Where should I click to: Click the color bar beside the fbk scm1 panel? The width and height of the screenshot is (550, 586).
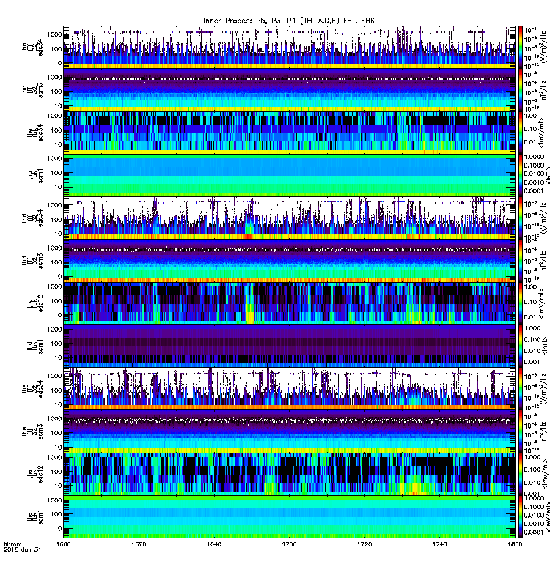(521, 516)
